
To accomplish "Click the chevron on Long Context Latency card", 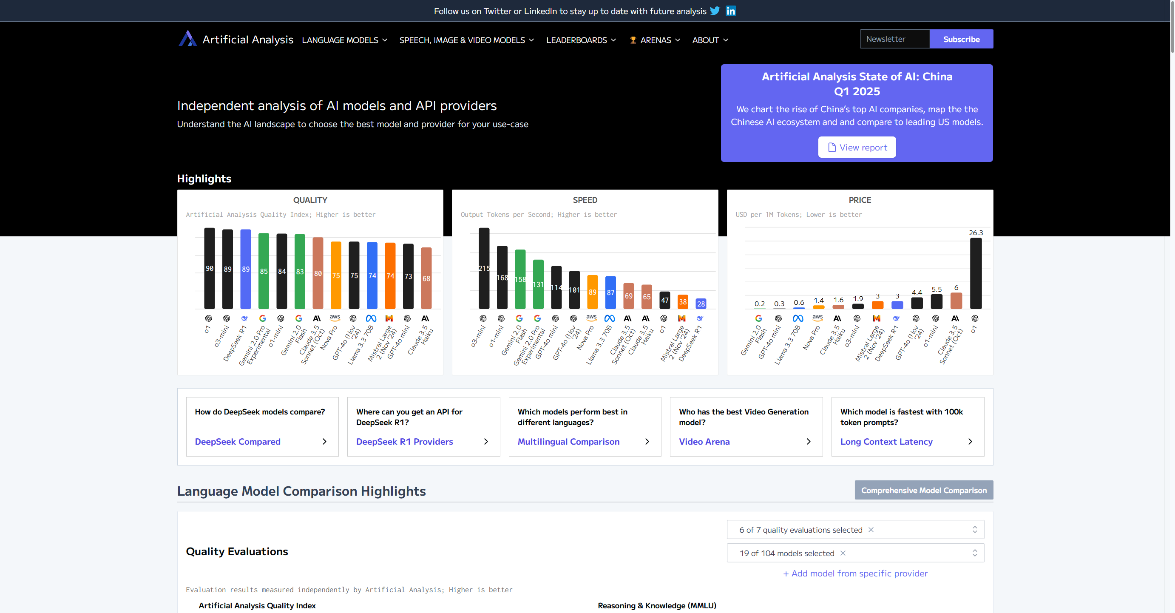I will (970, 442).
